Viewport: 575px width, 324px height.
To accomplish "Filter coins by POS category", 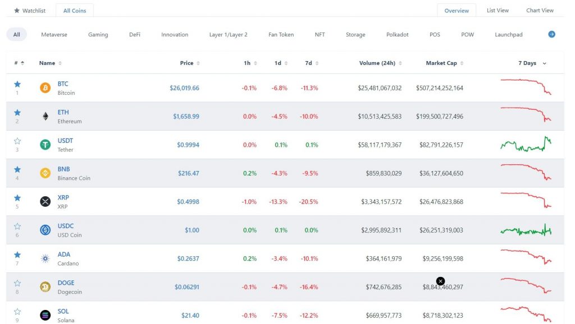I will tap(435, 34).
